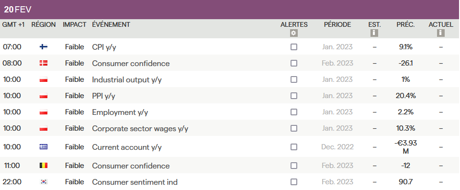
Task: Click the Denmark flag icon
Action: (x=44, y=63)
